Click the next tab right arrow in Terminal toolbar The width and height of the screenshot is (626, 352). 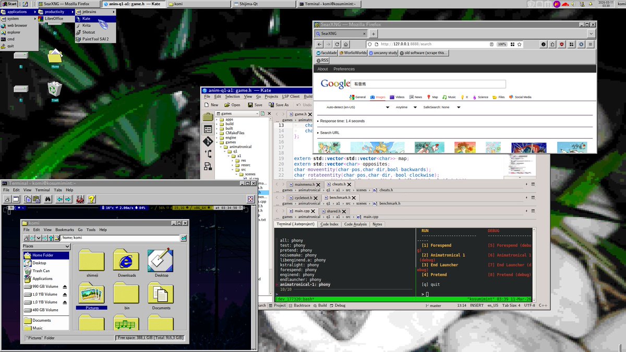(x=68, y=199)
